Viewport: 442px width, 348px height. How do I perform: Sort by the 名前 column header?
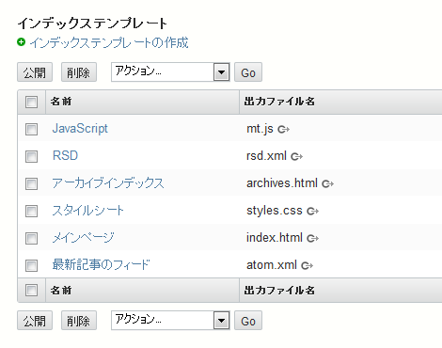tap(61, 102)
